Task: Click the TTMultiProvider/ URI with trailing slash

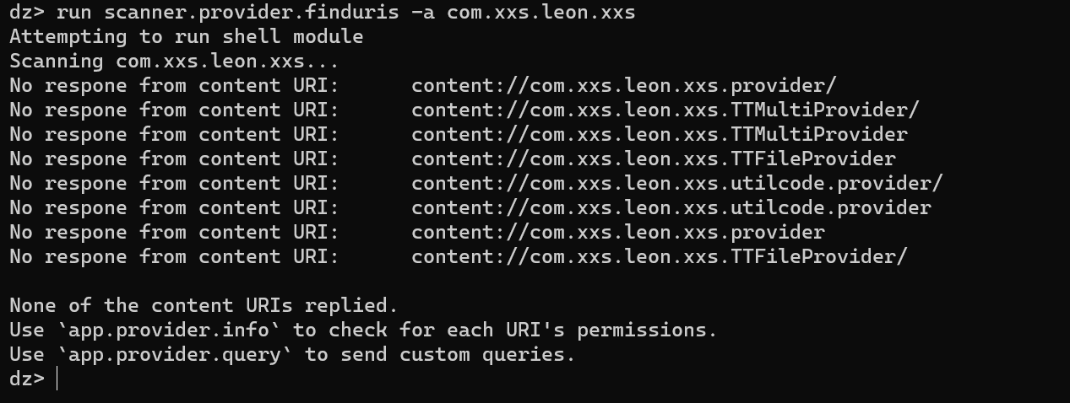Action: pos(665,110)
